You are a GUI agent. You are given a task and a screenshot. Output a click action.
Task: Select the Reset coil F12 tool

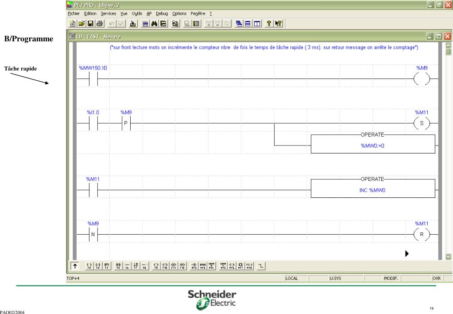[x=182, y=266]
